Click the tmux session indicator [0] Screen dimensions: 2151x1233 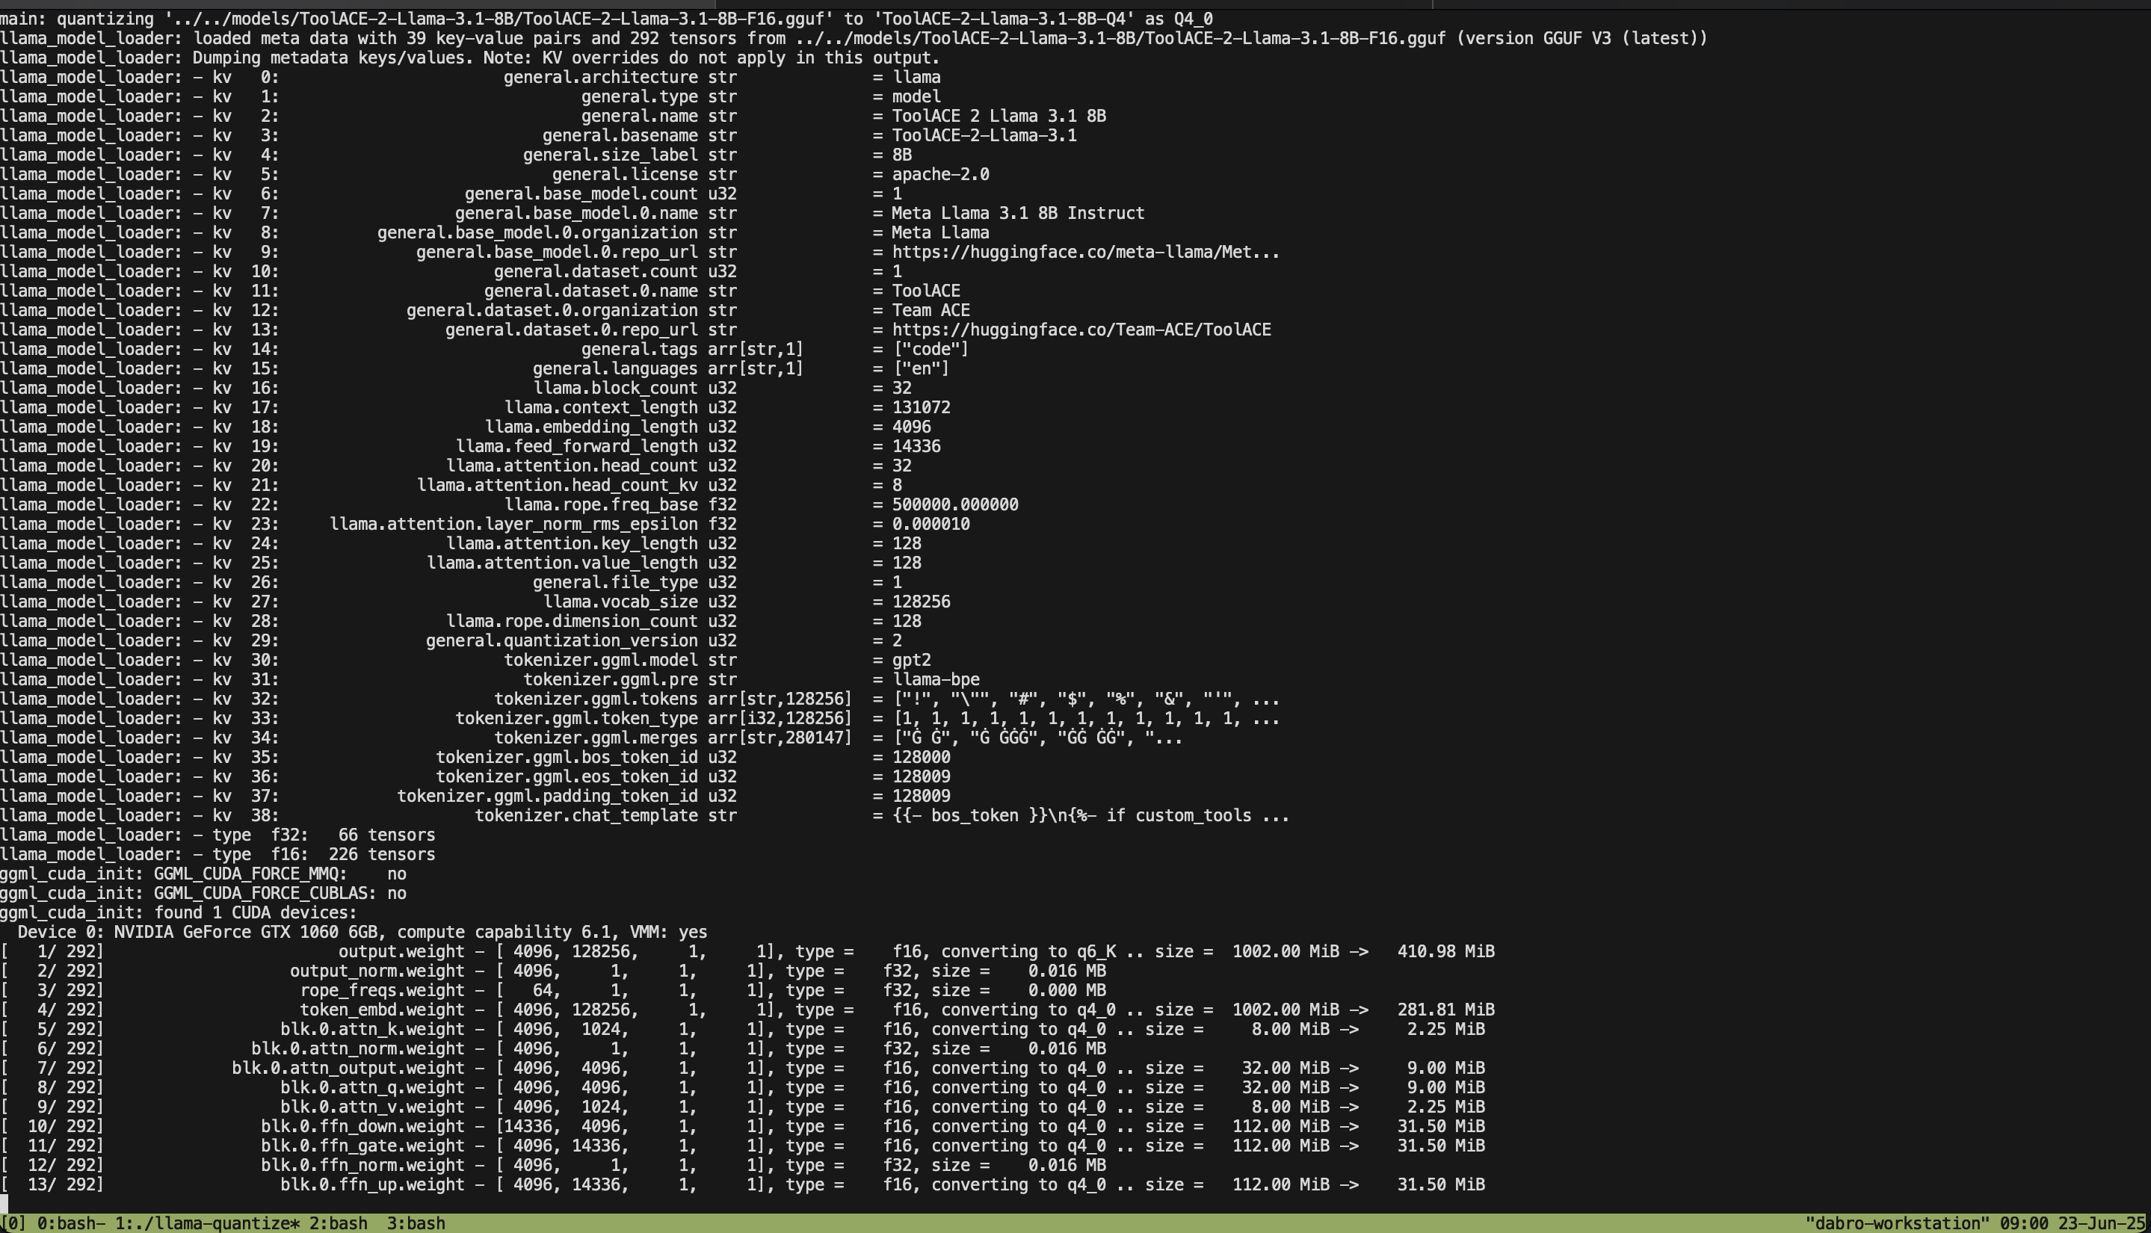(13, 1223)
